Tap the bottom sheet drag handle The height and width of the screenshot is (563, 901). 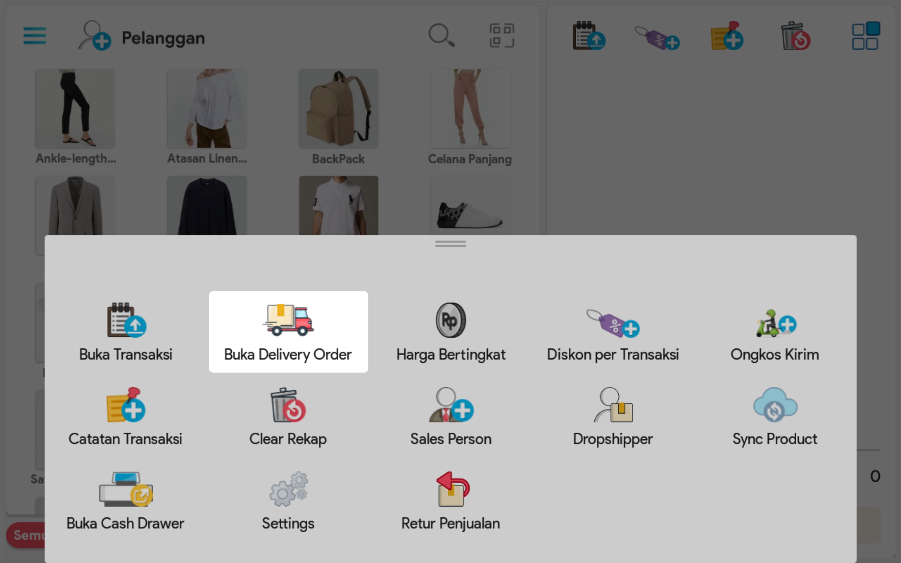point(450,244)
